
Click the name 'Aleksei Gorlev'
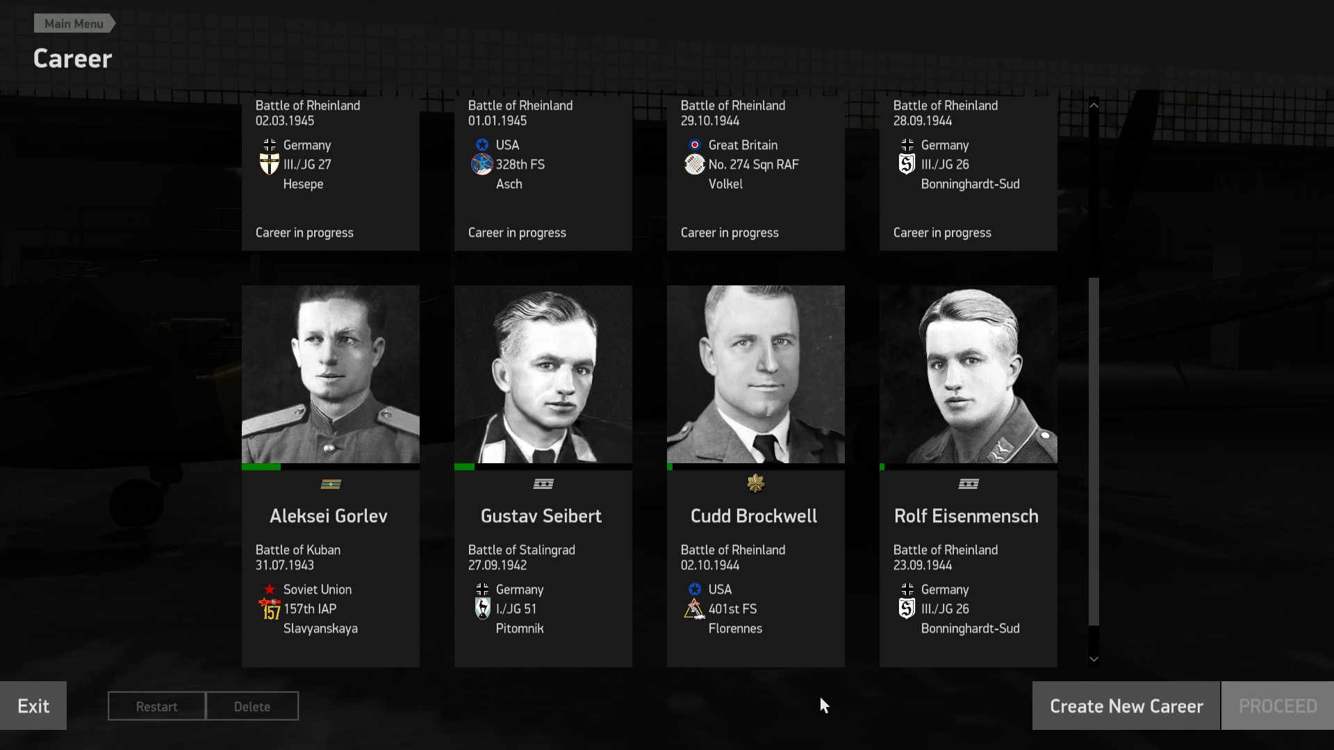tap(329, 516)
